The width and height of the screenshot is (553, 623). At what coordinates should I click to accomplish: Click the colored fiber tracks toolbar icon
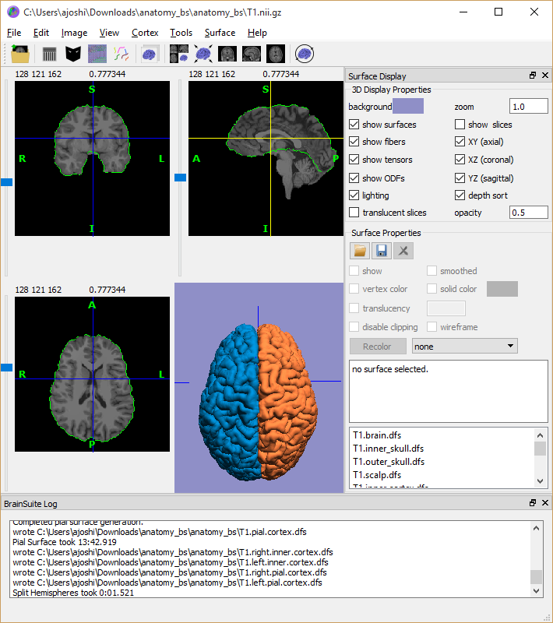point(122,54)
